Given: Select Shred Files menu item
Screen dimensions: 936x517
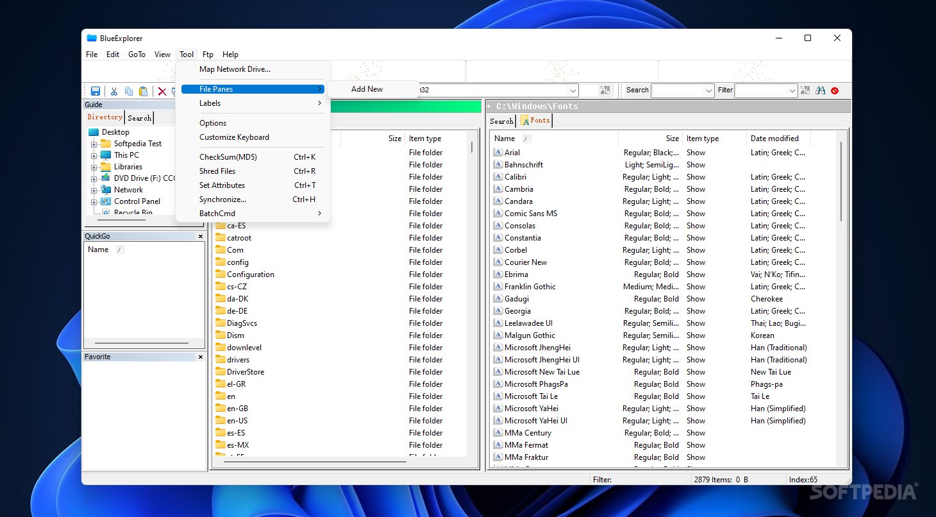Looking at the screenshot, I should 253,171.
